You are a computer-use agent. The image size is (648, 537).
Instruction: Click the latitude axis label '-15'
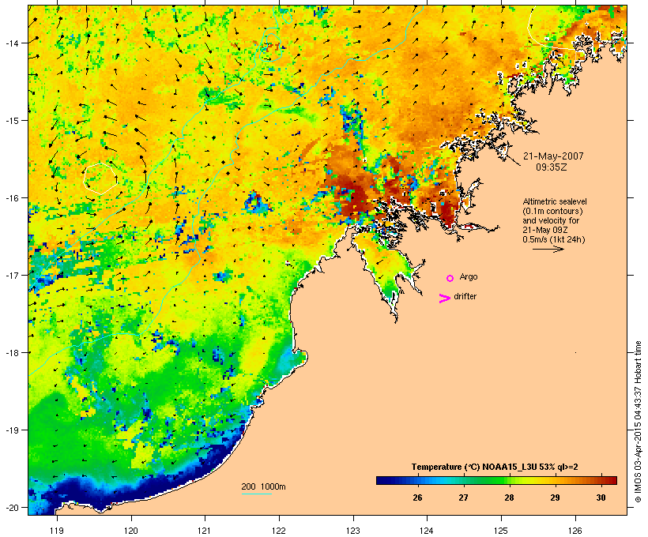pos(11,121)
